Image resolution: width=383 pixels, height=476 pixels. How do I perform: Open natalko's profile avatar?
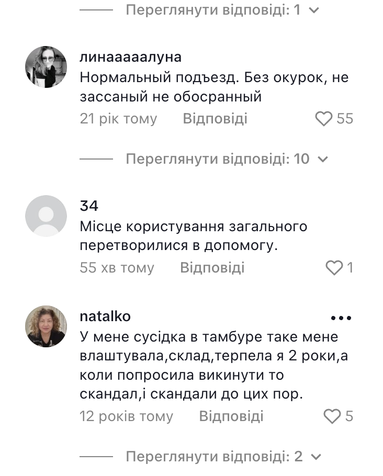[46, 326]
